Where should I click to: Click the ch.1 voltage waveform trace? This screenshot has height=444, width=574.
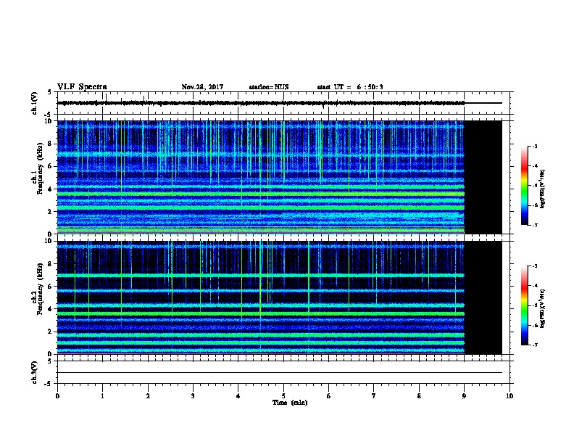261,103
